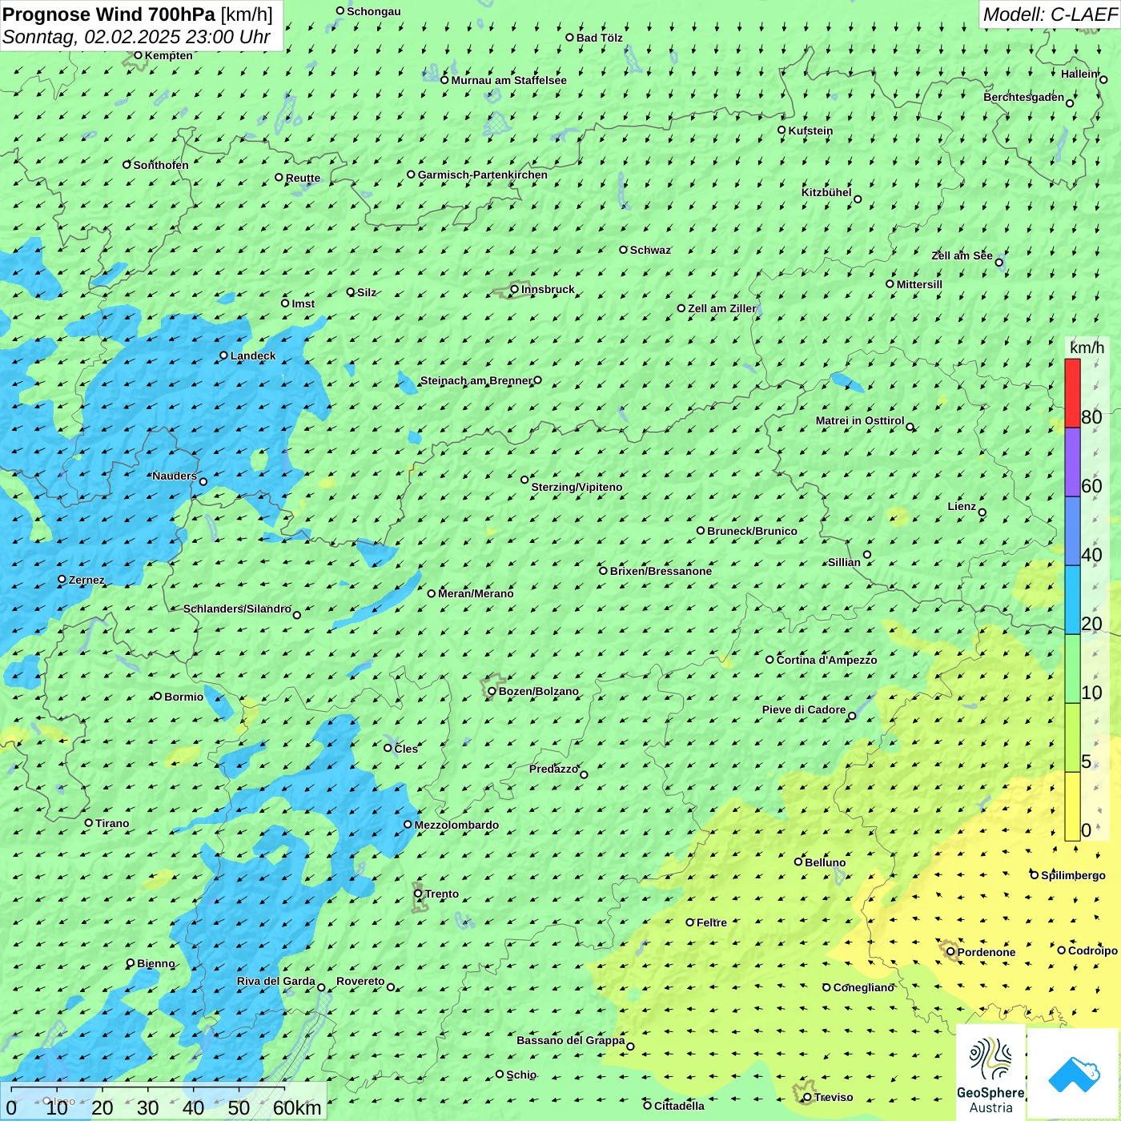Click the Schwaz location marker

click(624, 250)
